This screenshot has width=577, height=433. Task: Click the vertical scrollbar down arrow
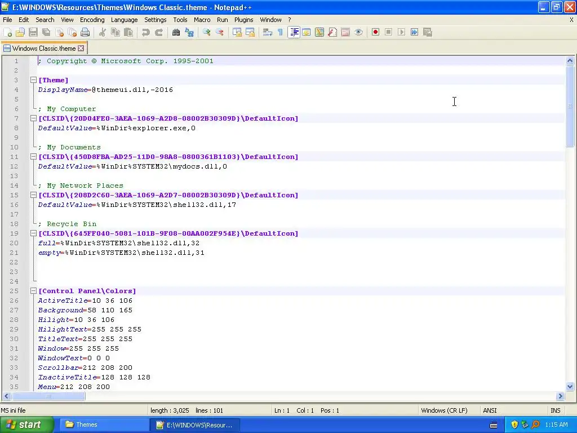pyautogui.click(x=570, y=387)
